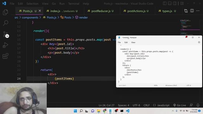Open changes compare icon in editor toolbar
This screenshot has height=114, width=203.
pyautogui.click(x=186, y=11)
